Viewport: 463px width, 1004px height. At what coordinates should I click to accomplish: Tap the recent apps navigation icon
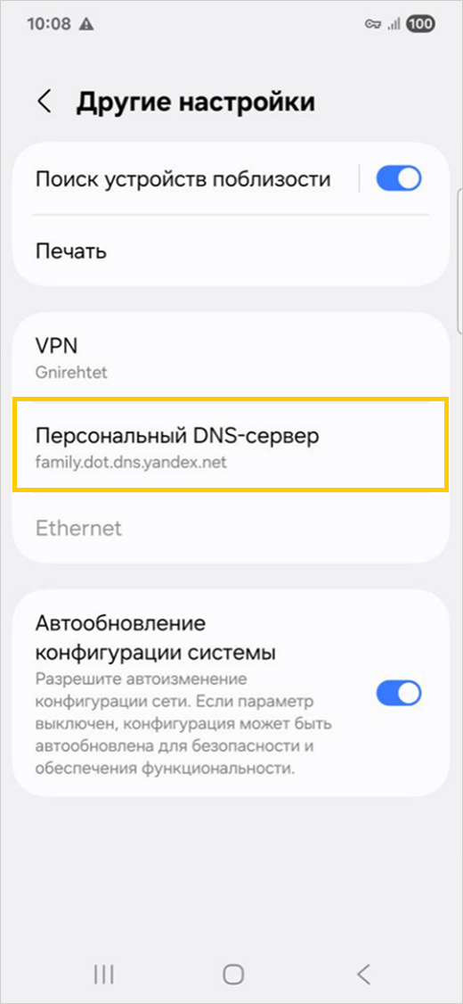click(103, 974)
